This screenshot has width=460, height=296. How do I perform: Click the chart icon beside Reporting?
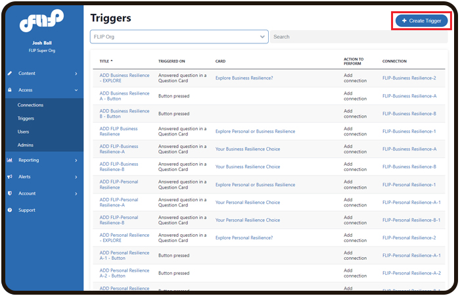(x=10, y=160)
